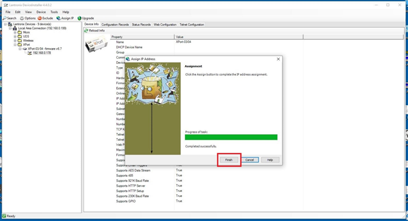The height and width of the screenshot is (221, 408).
Task: Click the XPort-03/04 name value
Action: pyautogui.click(x=183, y=42)
